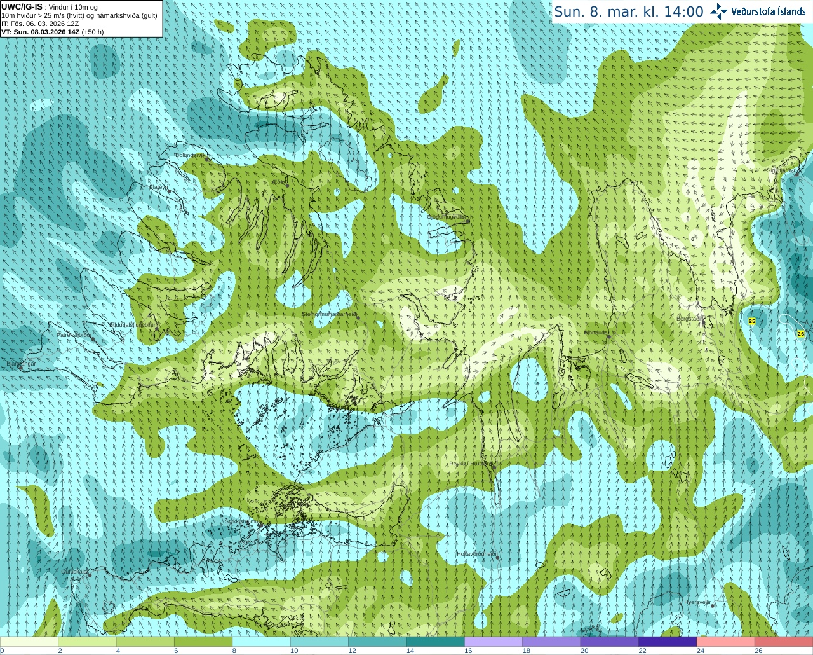Pick the light purple 18–20 m/s legend swatch

(x=551, y=642)
